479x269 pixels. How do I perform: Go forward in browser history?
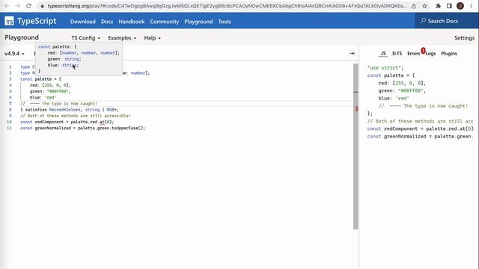(18, 6)
